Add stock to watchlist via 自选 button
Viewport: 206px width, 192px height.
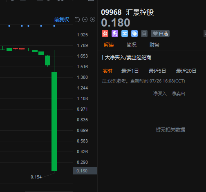click(x=160, y=33)
